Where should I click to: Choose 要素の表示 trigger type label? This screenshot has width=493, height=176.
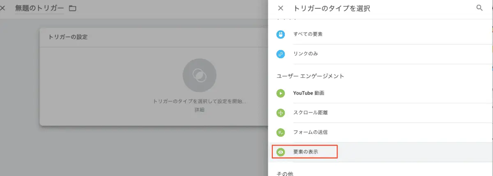pos(306,152)
